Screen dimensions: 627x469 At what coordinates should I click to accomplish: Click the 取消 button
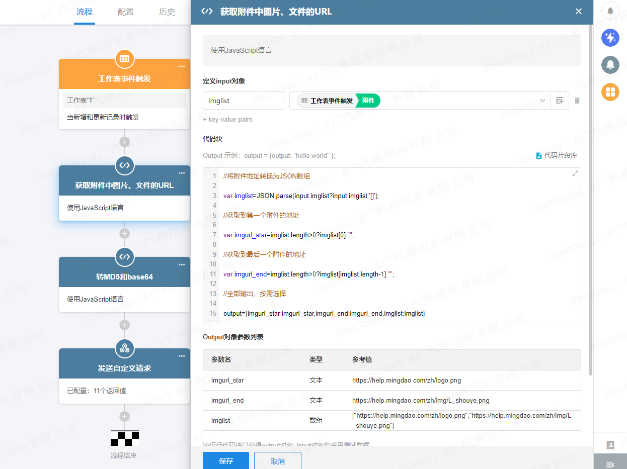coord(278,461)
